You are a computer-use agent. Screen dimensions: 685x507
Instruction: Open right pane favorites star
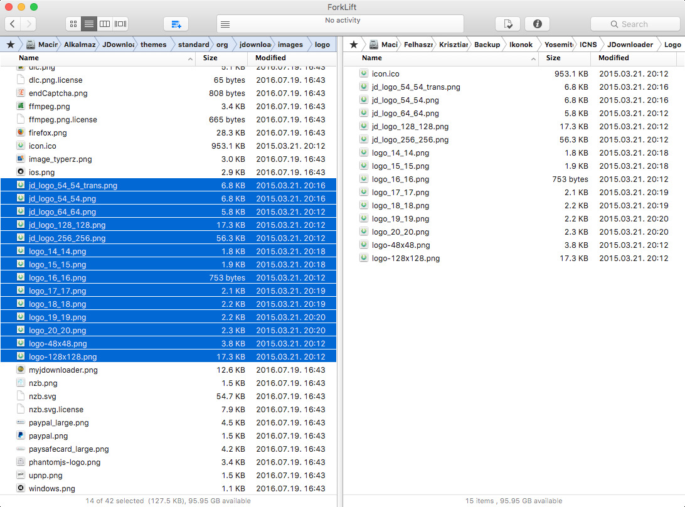(x=354, y=45)
